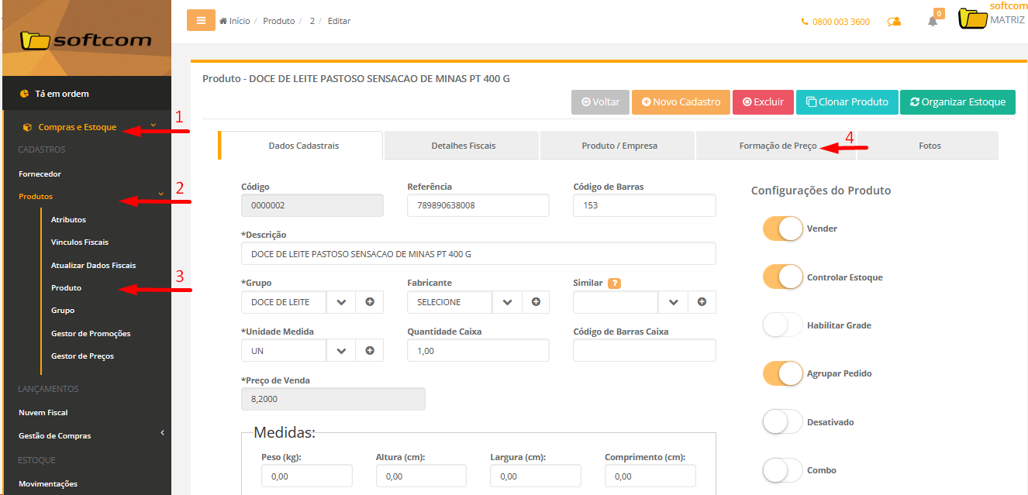Switch to the Detalhes Fiscais tab

(x=463, y=146)
